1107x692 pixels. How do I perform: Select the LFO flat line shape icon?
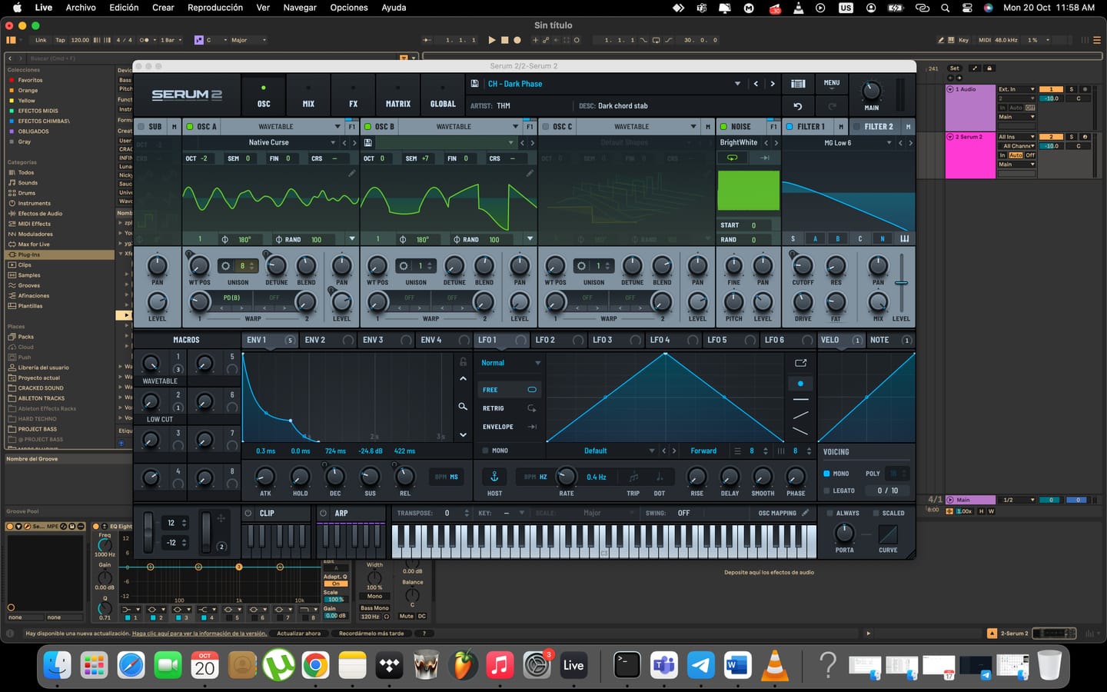800,400
